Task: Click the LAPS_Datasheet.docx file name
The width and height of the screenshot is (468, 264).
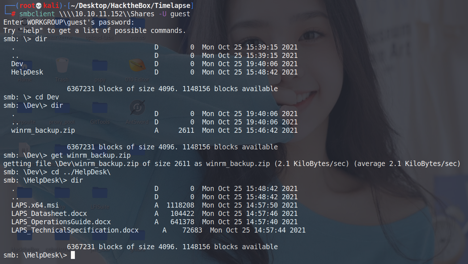Action: [x=49, y=214]
